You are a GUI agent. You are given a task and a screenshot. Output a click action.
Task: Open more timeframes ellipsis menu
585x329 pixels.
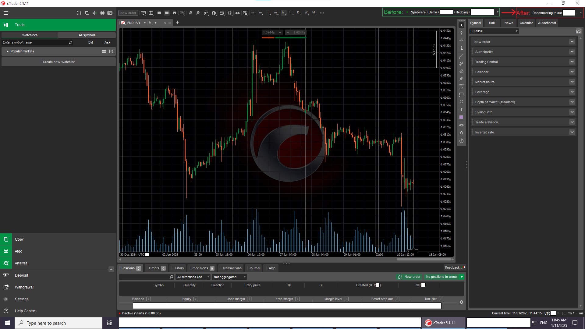click(322, 13)
